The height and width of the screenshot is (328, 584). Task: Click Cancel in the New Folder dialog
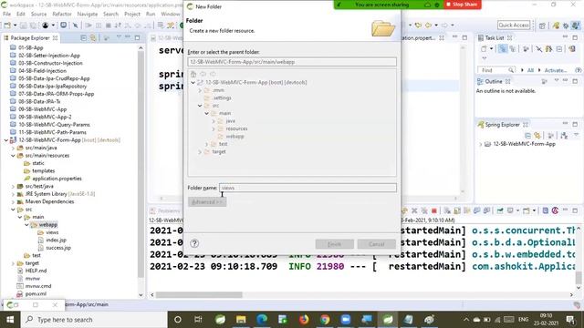pos(377,244)
